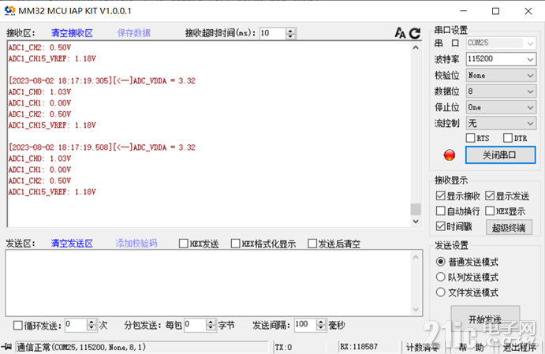Open the 波特率 115200 dropdown
Viewport: 545px width, 354px height.
tap(501, 59)
